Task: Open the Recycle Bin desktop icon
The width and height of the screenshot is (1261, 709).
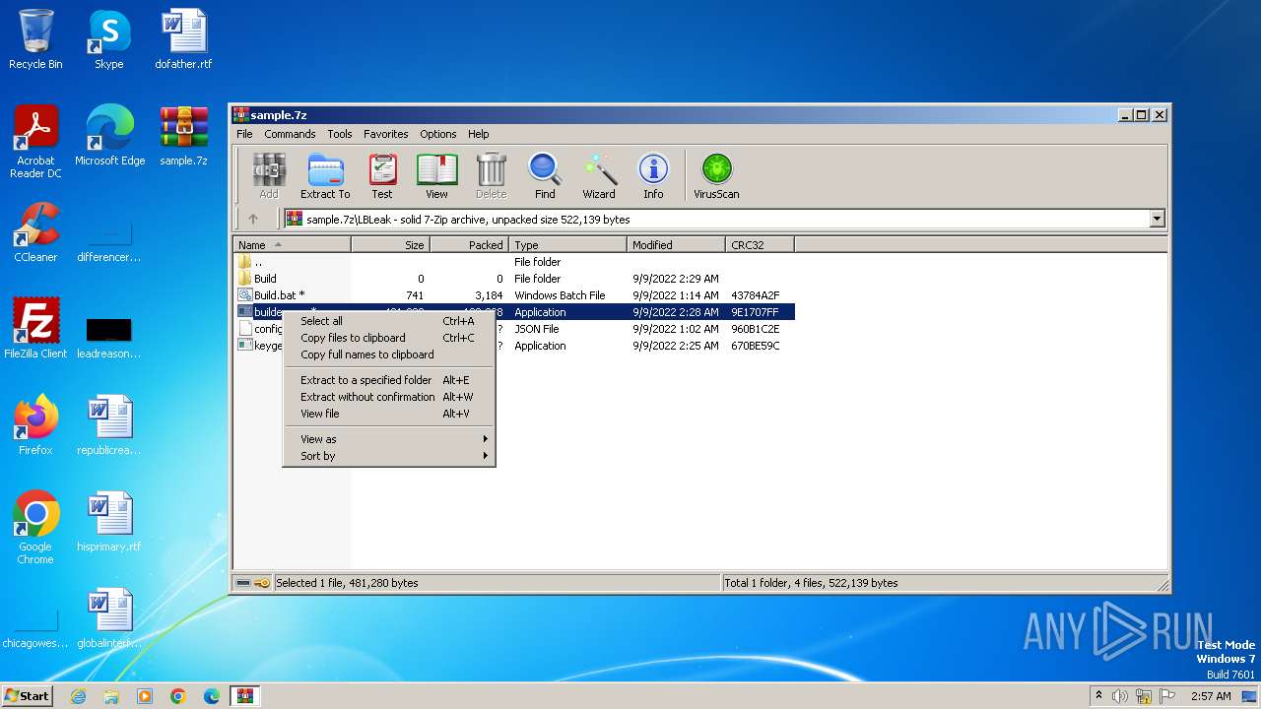Action: pyautogui.click(x=35, y=39)
